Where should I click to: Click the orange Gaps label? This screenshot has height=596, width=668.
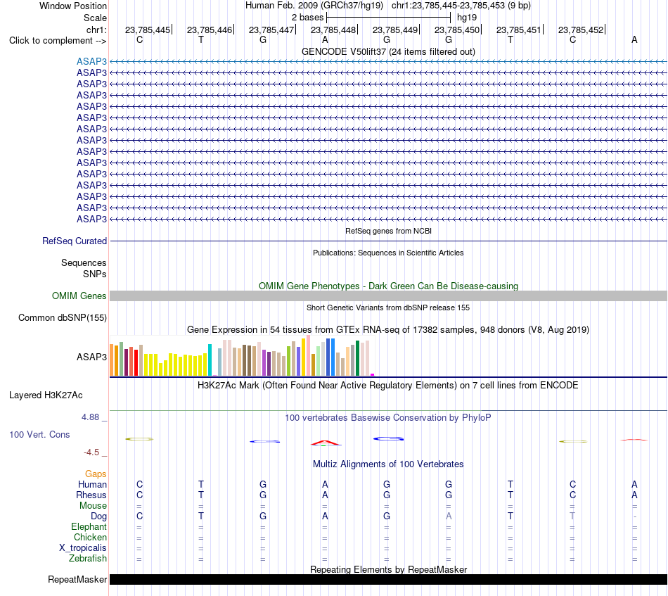96,474
